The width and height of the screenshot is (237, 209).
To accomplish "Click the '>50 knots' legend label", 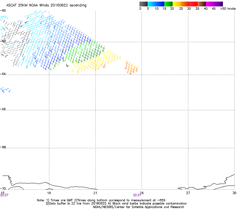I will pos(228,9).
